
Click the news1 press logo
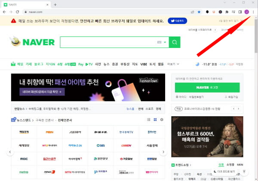pyautogui.click(x=49, y=172)
